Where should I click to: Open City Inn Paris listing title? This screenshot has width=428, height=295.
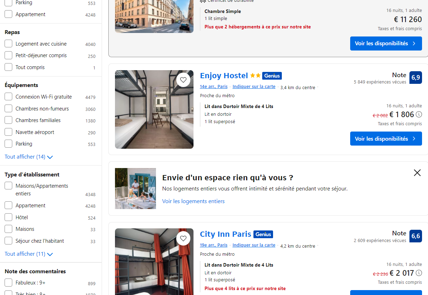226,234
